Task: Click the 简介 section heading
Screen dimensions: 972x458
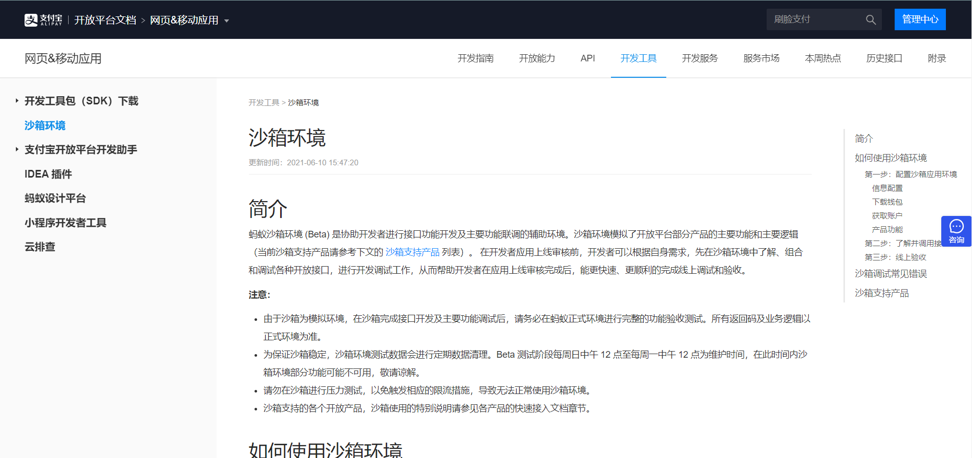Action: pyautogui.click(x=268, y=208)
